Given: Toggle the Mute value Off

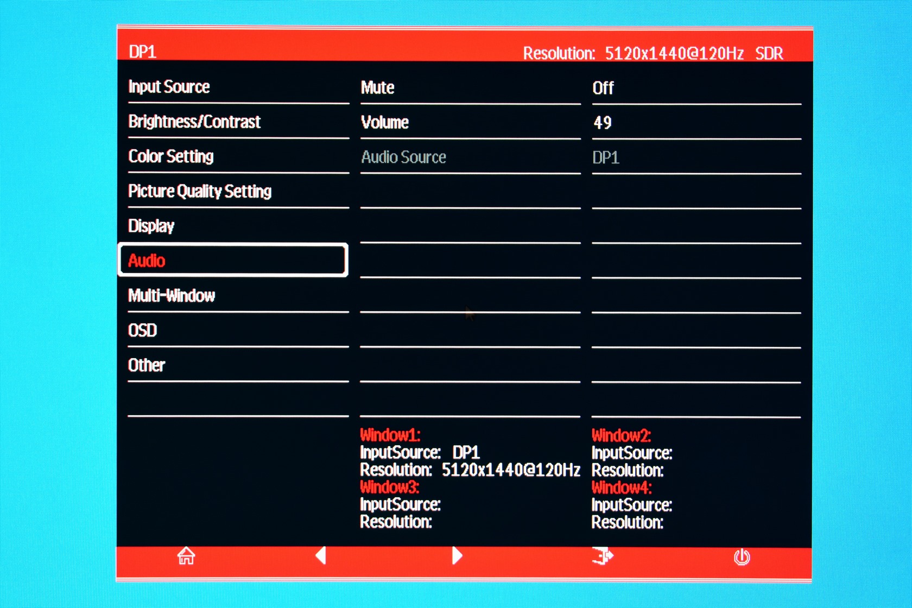Looking at the screenshot, I should tap(603, 88).
